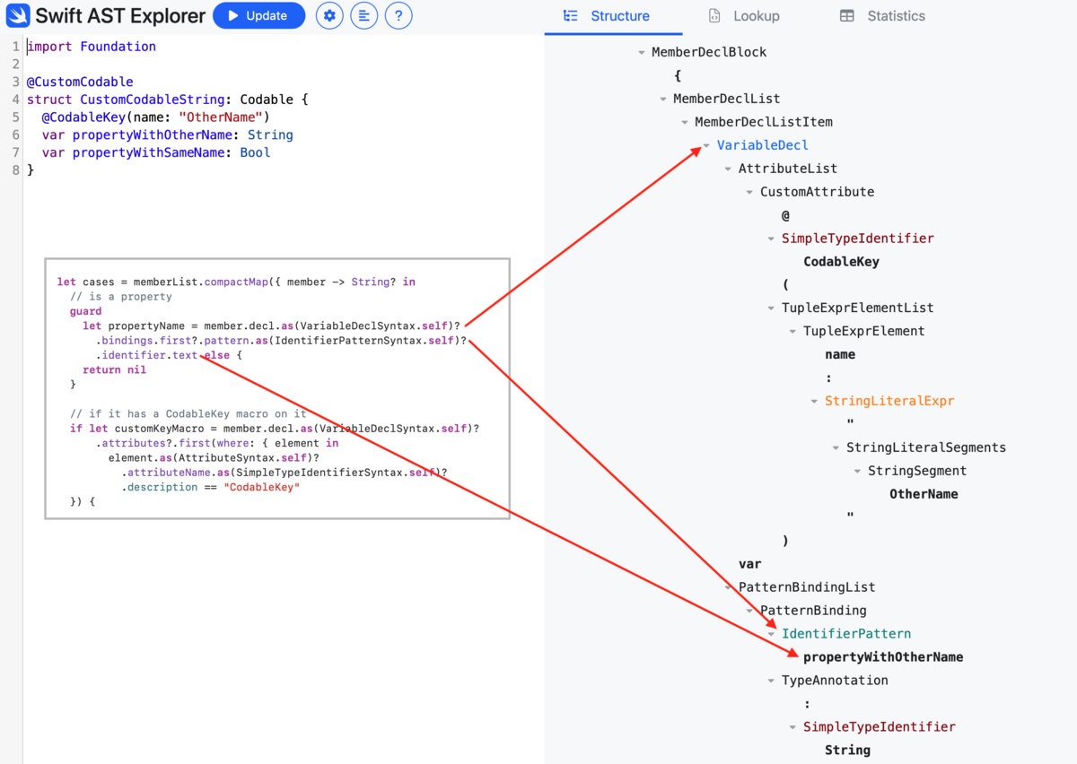Image resolution: width=1077 pixels, height=764 pixels.
Task: Click the format code icon
Action: tap(363, 15)
